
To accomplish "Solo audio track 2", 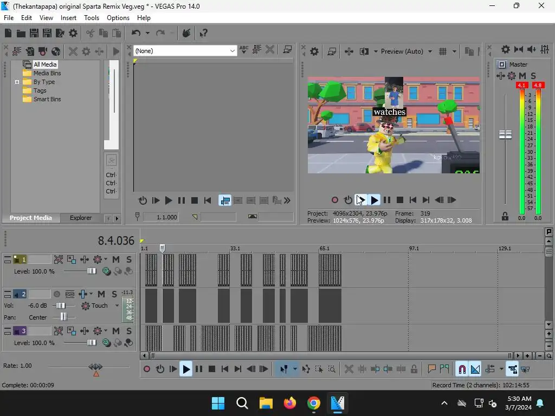I will [x=114, y=294].
